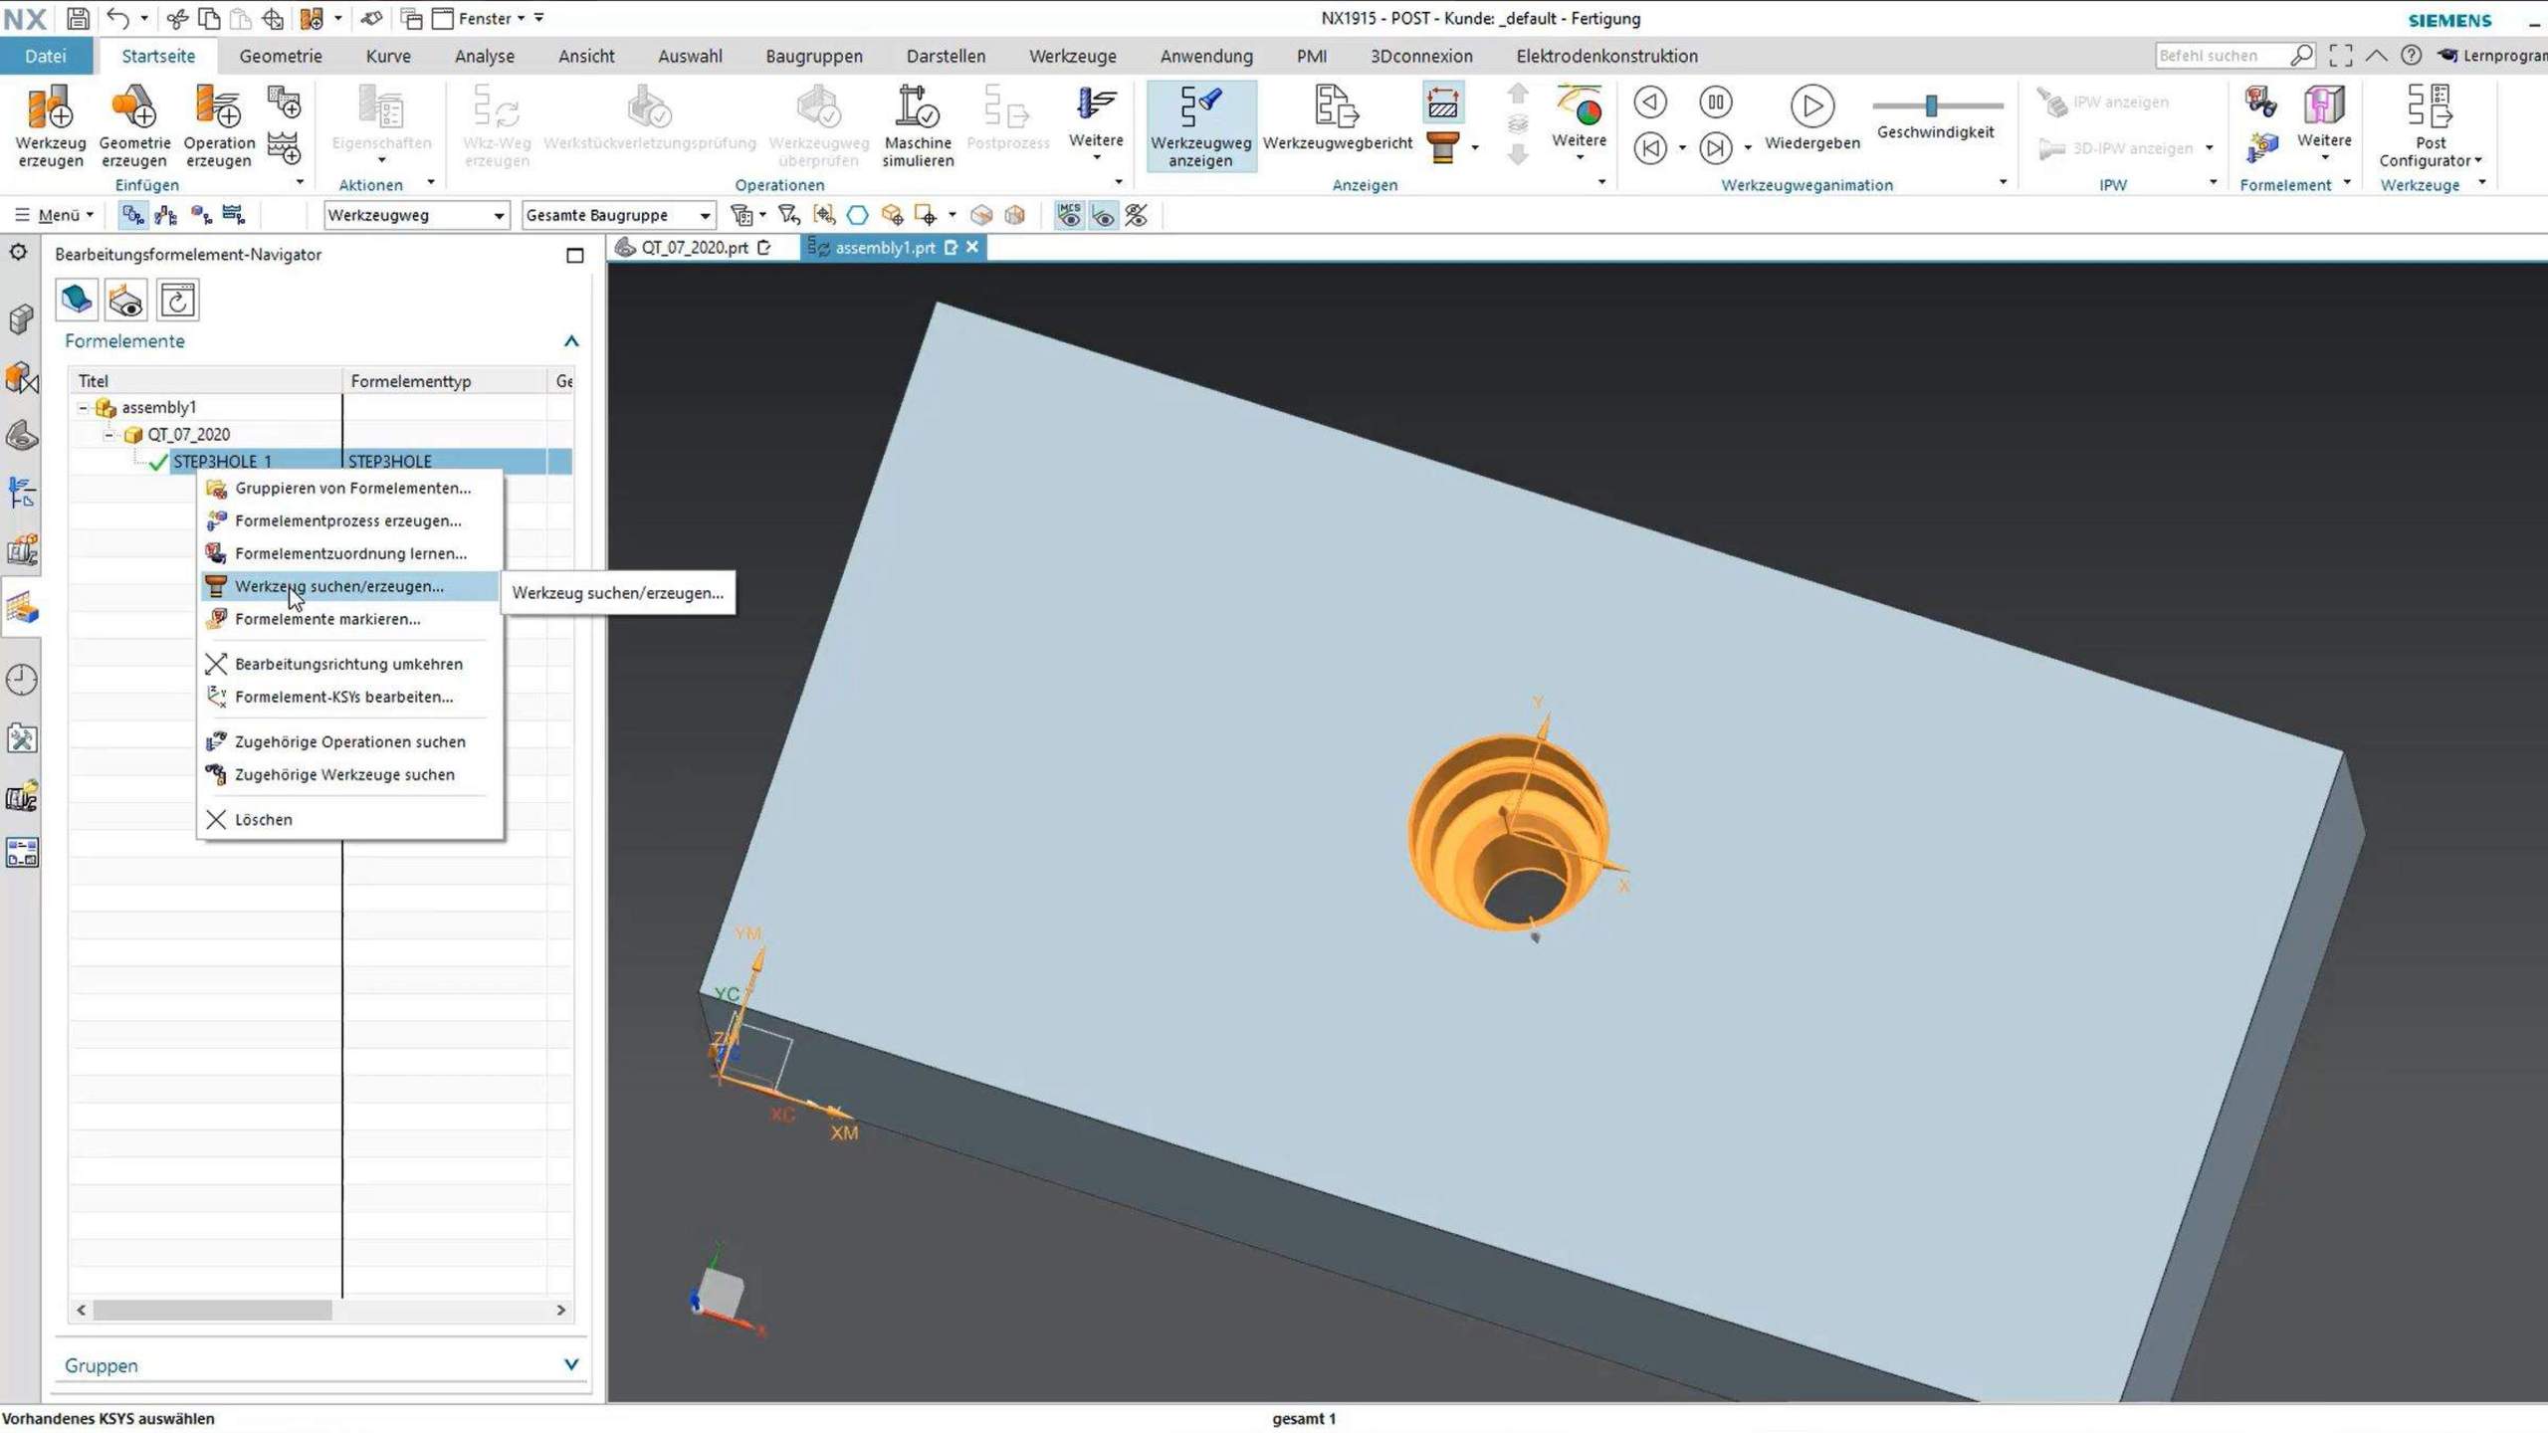Toggle Werkzeugweg anzeigen button

1200,125
